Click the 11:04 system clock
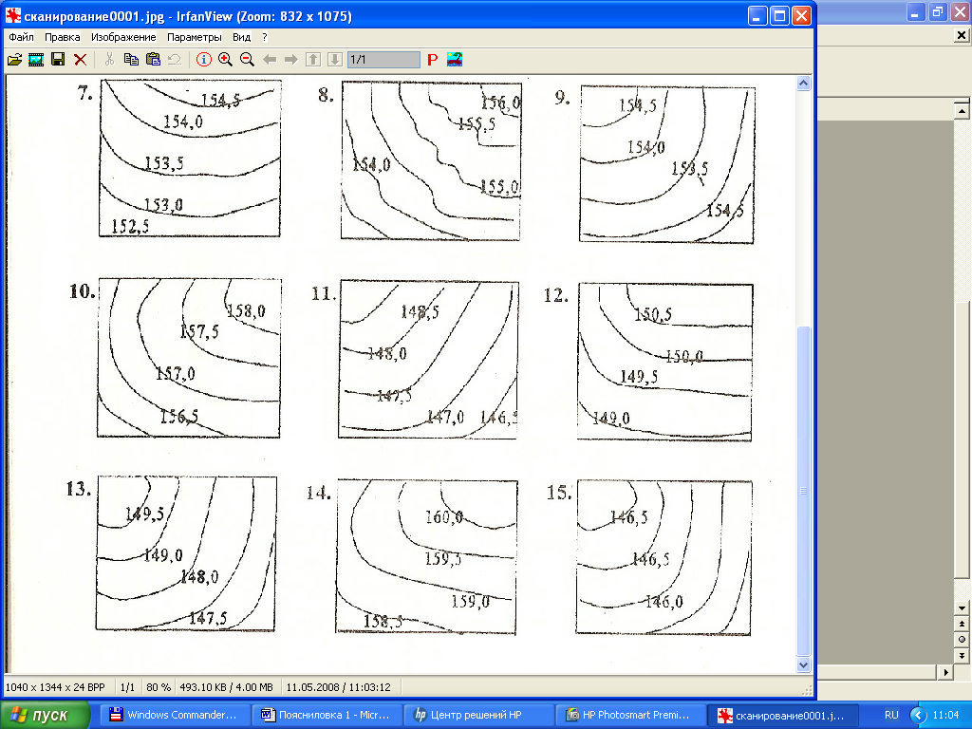 tap(945, 715)
